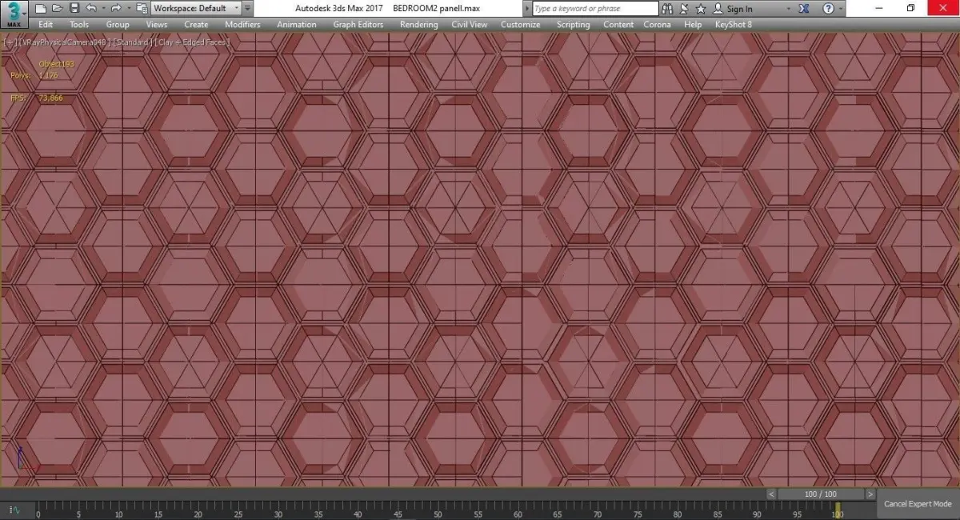The image size is (960, 520).
Task: Click the Cancel Expert Mode button
Action: [918, 504]
